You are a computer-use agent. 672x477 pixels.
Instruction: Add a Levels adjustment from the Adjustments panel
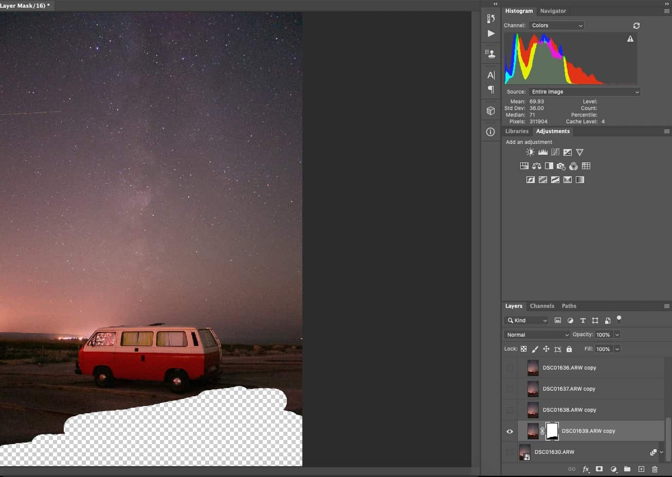coord(542,152)
